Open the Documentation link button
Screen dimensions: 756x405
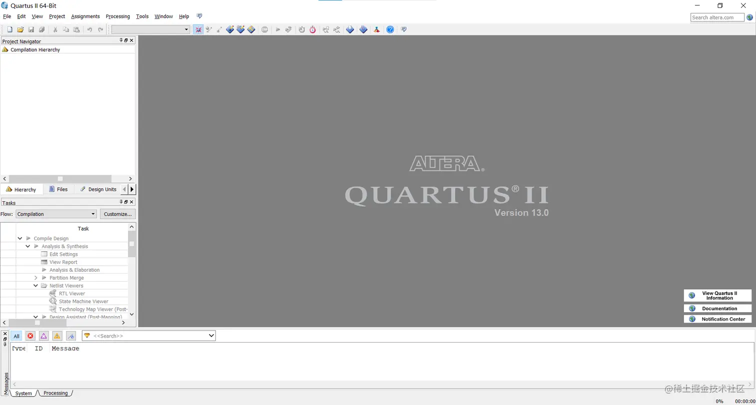(x=717, y=309)
